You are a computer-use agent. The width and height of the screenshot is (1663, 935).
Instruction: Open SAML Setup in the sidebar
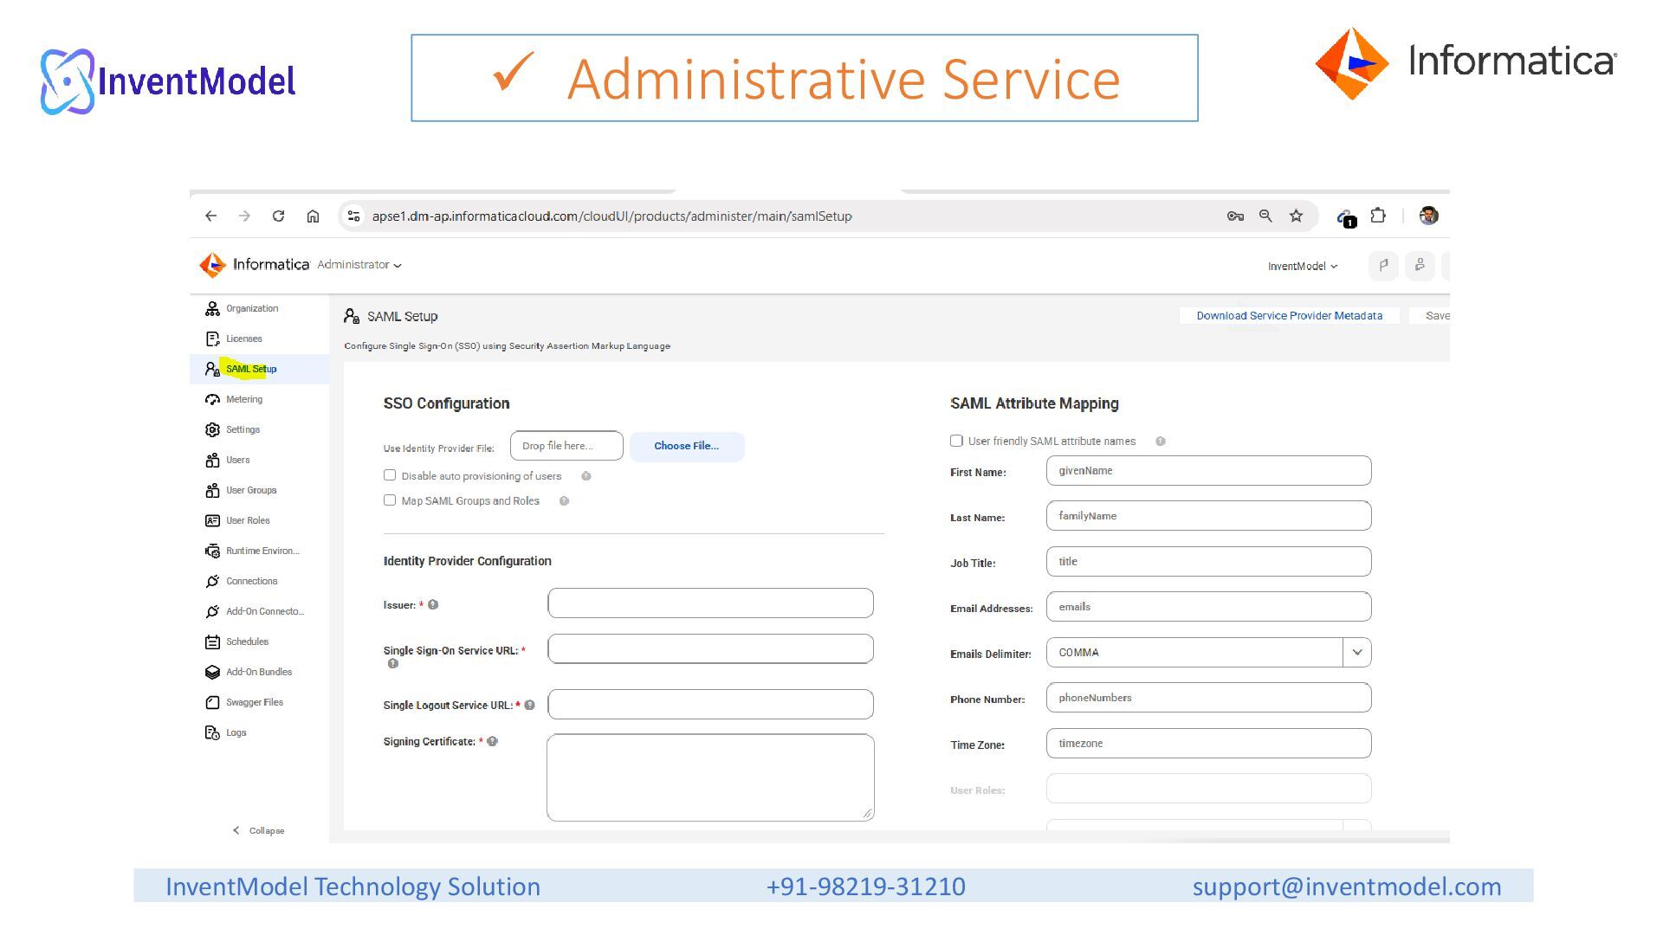[259, 370]
